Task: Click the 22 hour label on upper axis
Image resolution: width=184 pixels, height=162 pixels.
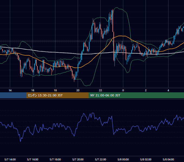Action: (100, 90)
